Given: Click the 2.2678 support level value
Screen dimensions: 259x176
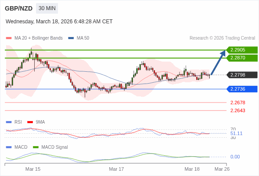Looking at the screenshot, I should [237, 103].
